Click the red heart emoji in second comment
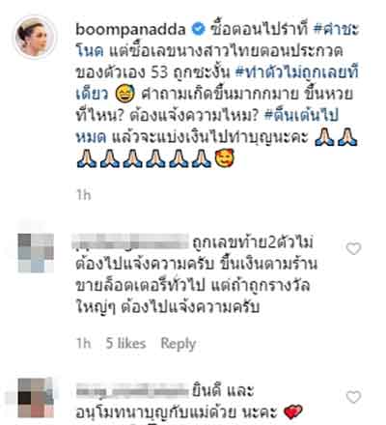Viewport: 386px width, 425px height. 293,411
